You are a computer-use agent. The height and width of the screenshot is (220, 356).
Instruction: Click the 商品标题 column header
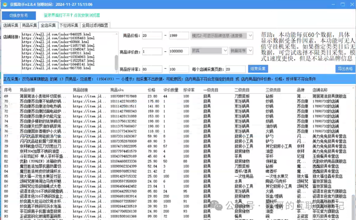(27, 90)
